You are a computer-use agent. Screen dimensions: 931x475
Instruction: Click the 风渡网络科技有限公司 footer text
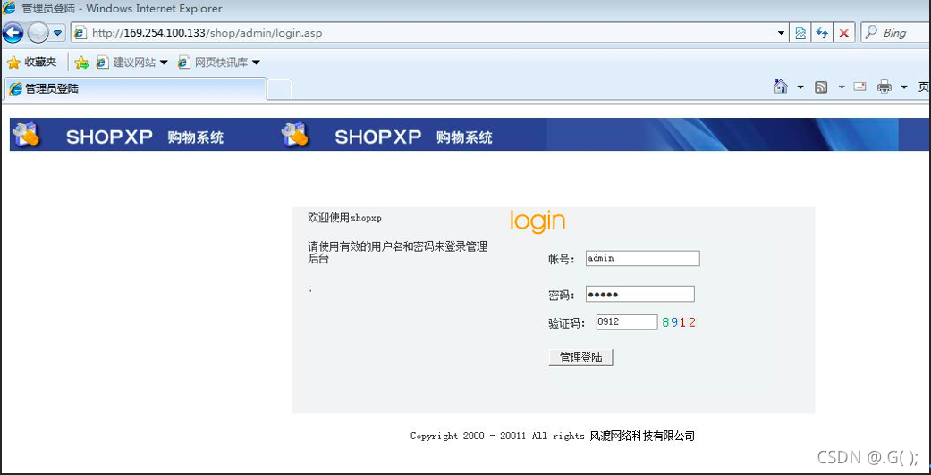(x=642, y=436)
